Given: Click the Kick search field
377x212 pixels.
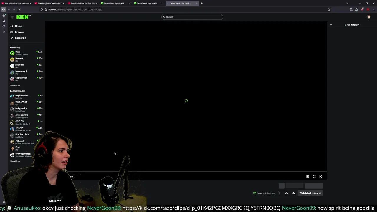Looking at the screenshot, I should (192, 17).
